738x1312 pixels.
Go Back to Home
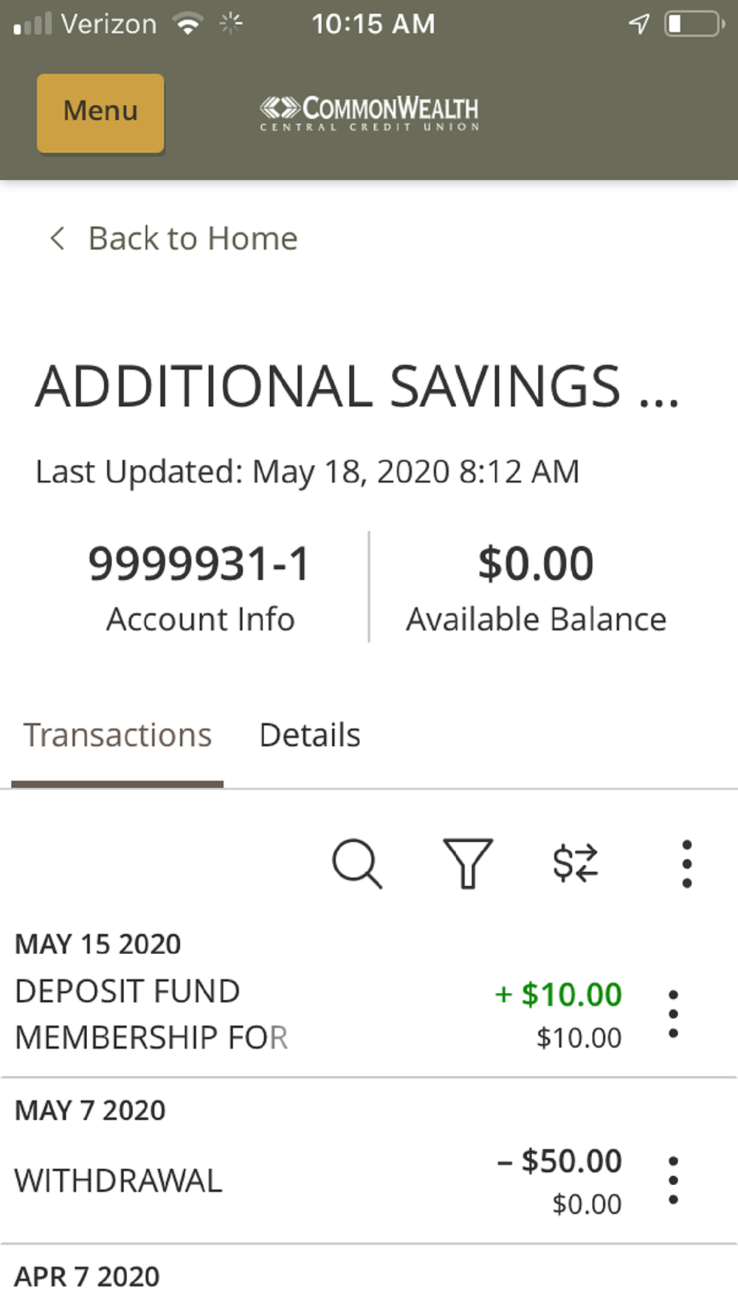pyautogui.click(x=193, y=238)
